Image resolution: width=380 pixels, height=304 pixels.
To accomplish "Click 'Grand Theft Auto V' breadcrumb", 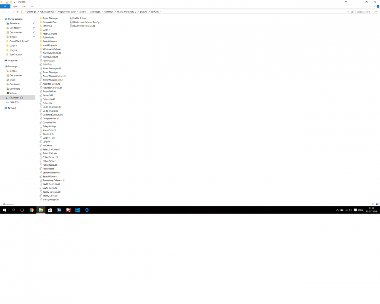I will click(x=127, y=12).
